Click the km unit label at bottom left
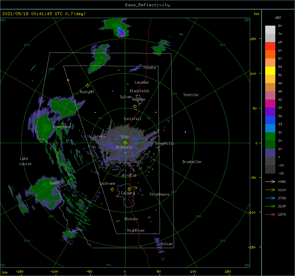This screenshot has height=276, width=295. (5, 272)
